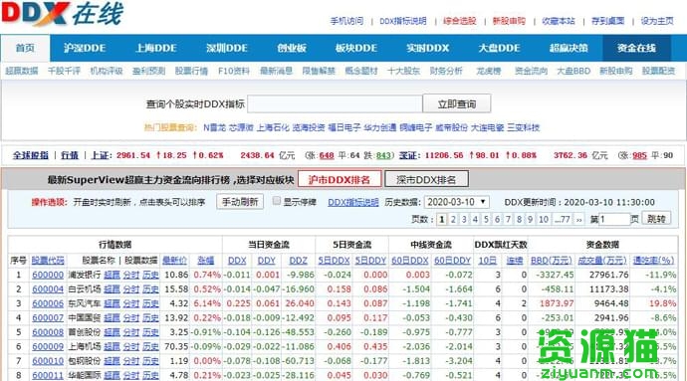Image resolution: width=687 pixels, height=381 pixels.
Task: Open the 手机访问 top link
Action: (346, 21)
